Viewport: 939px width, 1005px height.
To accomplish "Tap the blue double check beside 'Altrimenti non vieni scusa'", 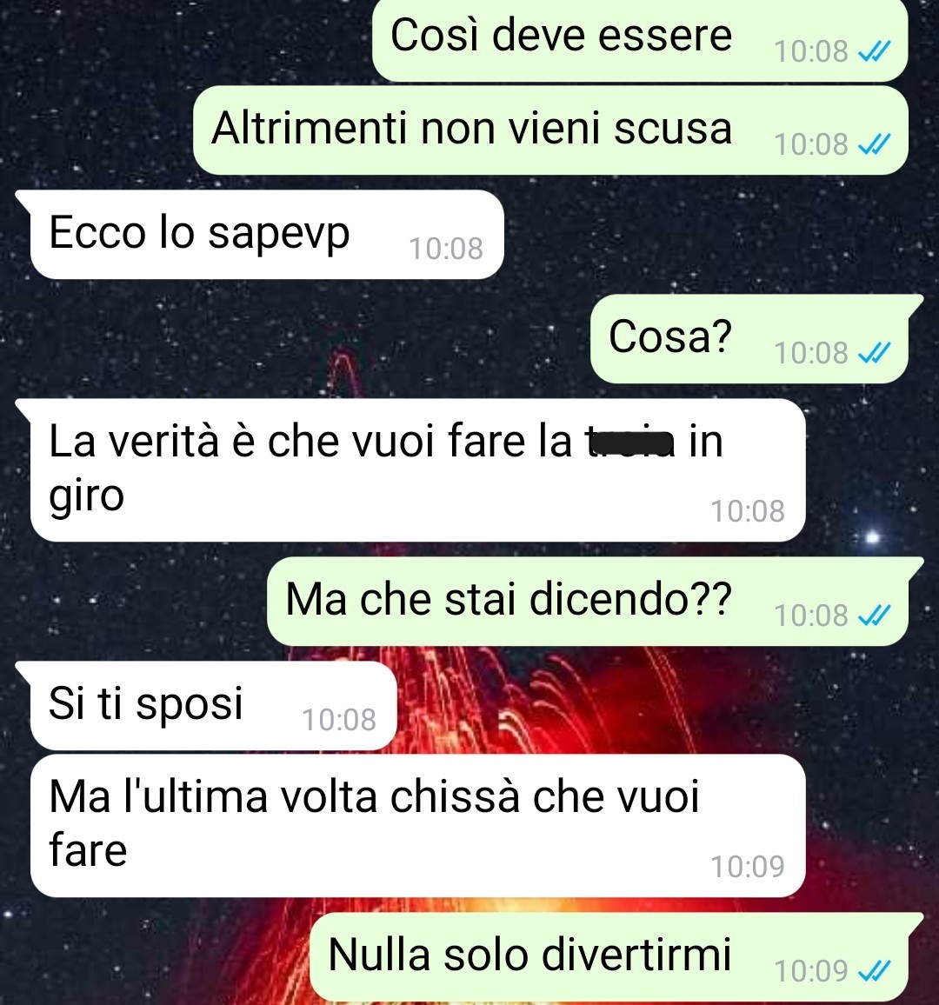I will tap(874, 144).
